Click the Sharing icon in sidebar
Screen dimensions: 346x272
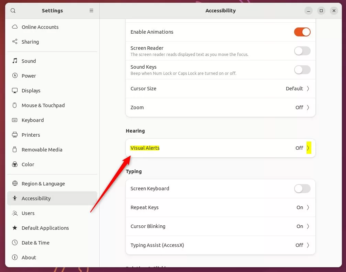click(x=15, y=42)
